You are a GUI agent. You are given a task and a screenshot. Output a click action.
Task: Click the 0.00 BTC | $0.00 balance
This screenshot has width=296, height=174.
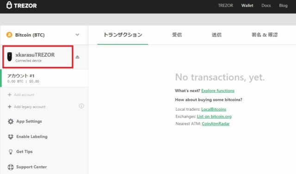coord(23,81)
